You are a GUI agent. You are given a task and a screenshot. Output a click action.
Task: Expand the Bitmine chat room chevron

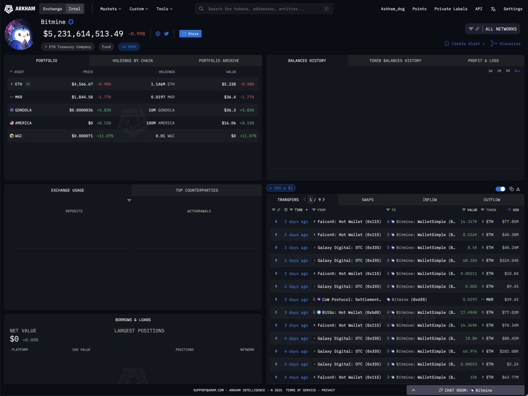(414, 390)
